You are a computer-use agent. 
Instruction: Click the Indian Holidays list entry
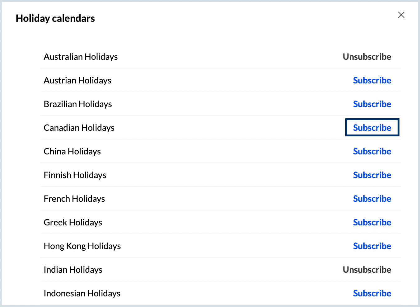pyautogui.click(x=73, y=270)
